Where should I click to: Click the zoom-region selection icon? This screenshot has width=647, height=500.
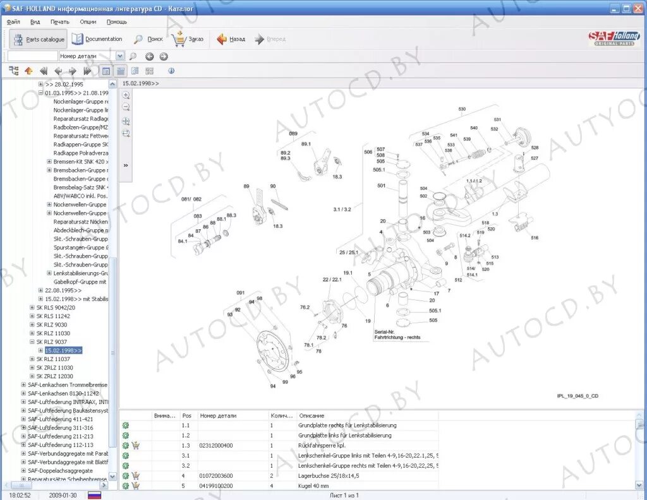coord(126,133)
